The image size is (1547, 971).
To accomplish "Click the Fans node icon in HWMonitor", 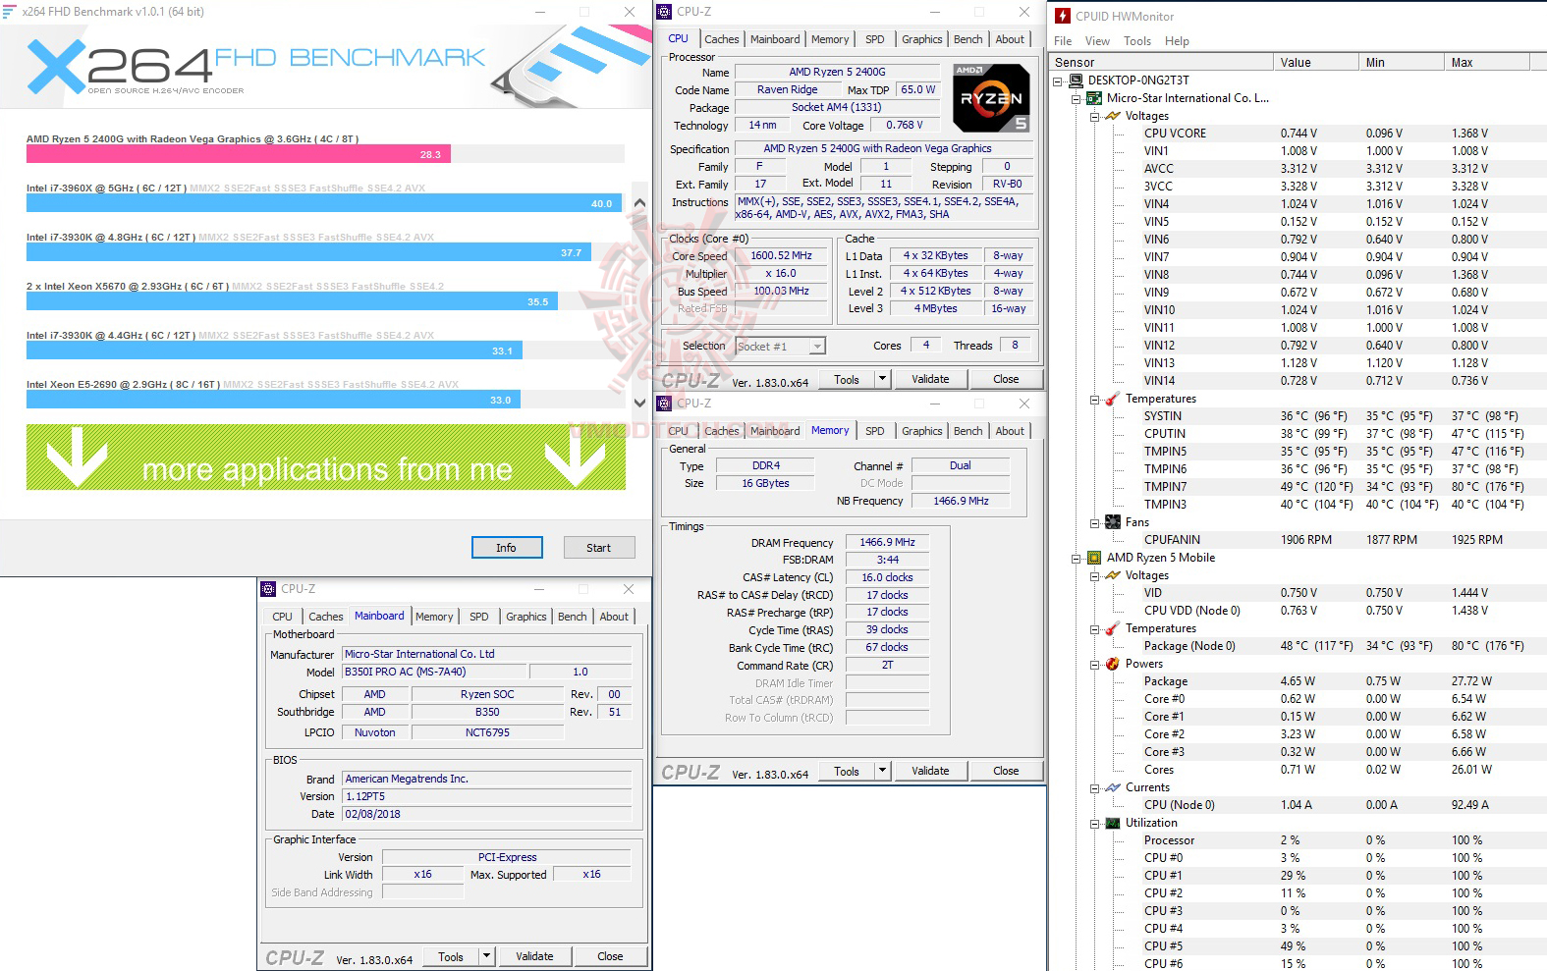I will pyautogui.click(x=1113, y=522).
